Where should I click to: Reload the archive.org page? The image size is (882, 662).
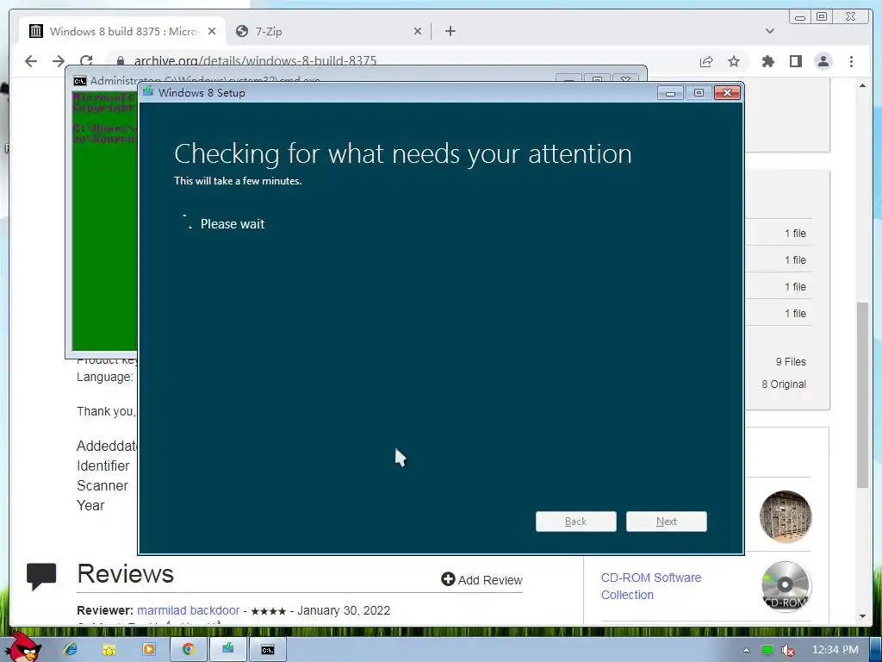[x=86, y=61]
